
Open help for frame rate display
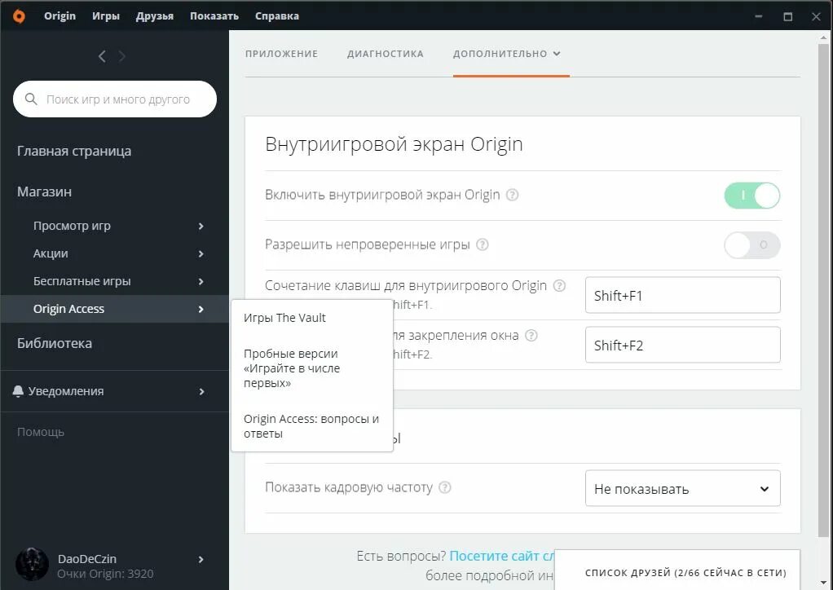click(x=445, y=487)
